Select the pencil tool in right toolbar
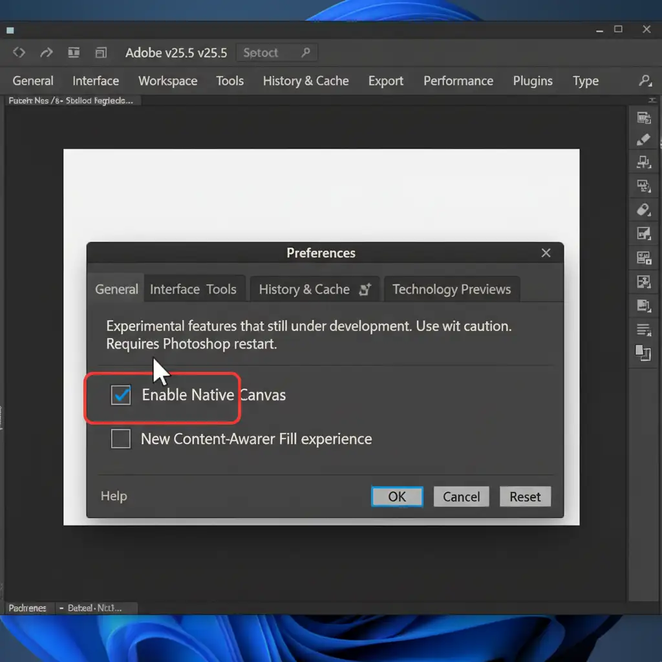Screen dimensions: 662x662 pyautogui.click(x=643, y=140)
